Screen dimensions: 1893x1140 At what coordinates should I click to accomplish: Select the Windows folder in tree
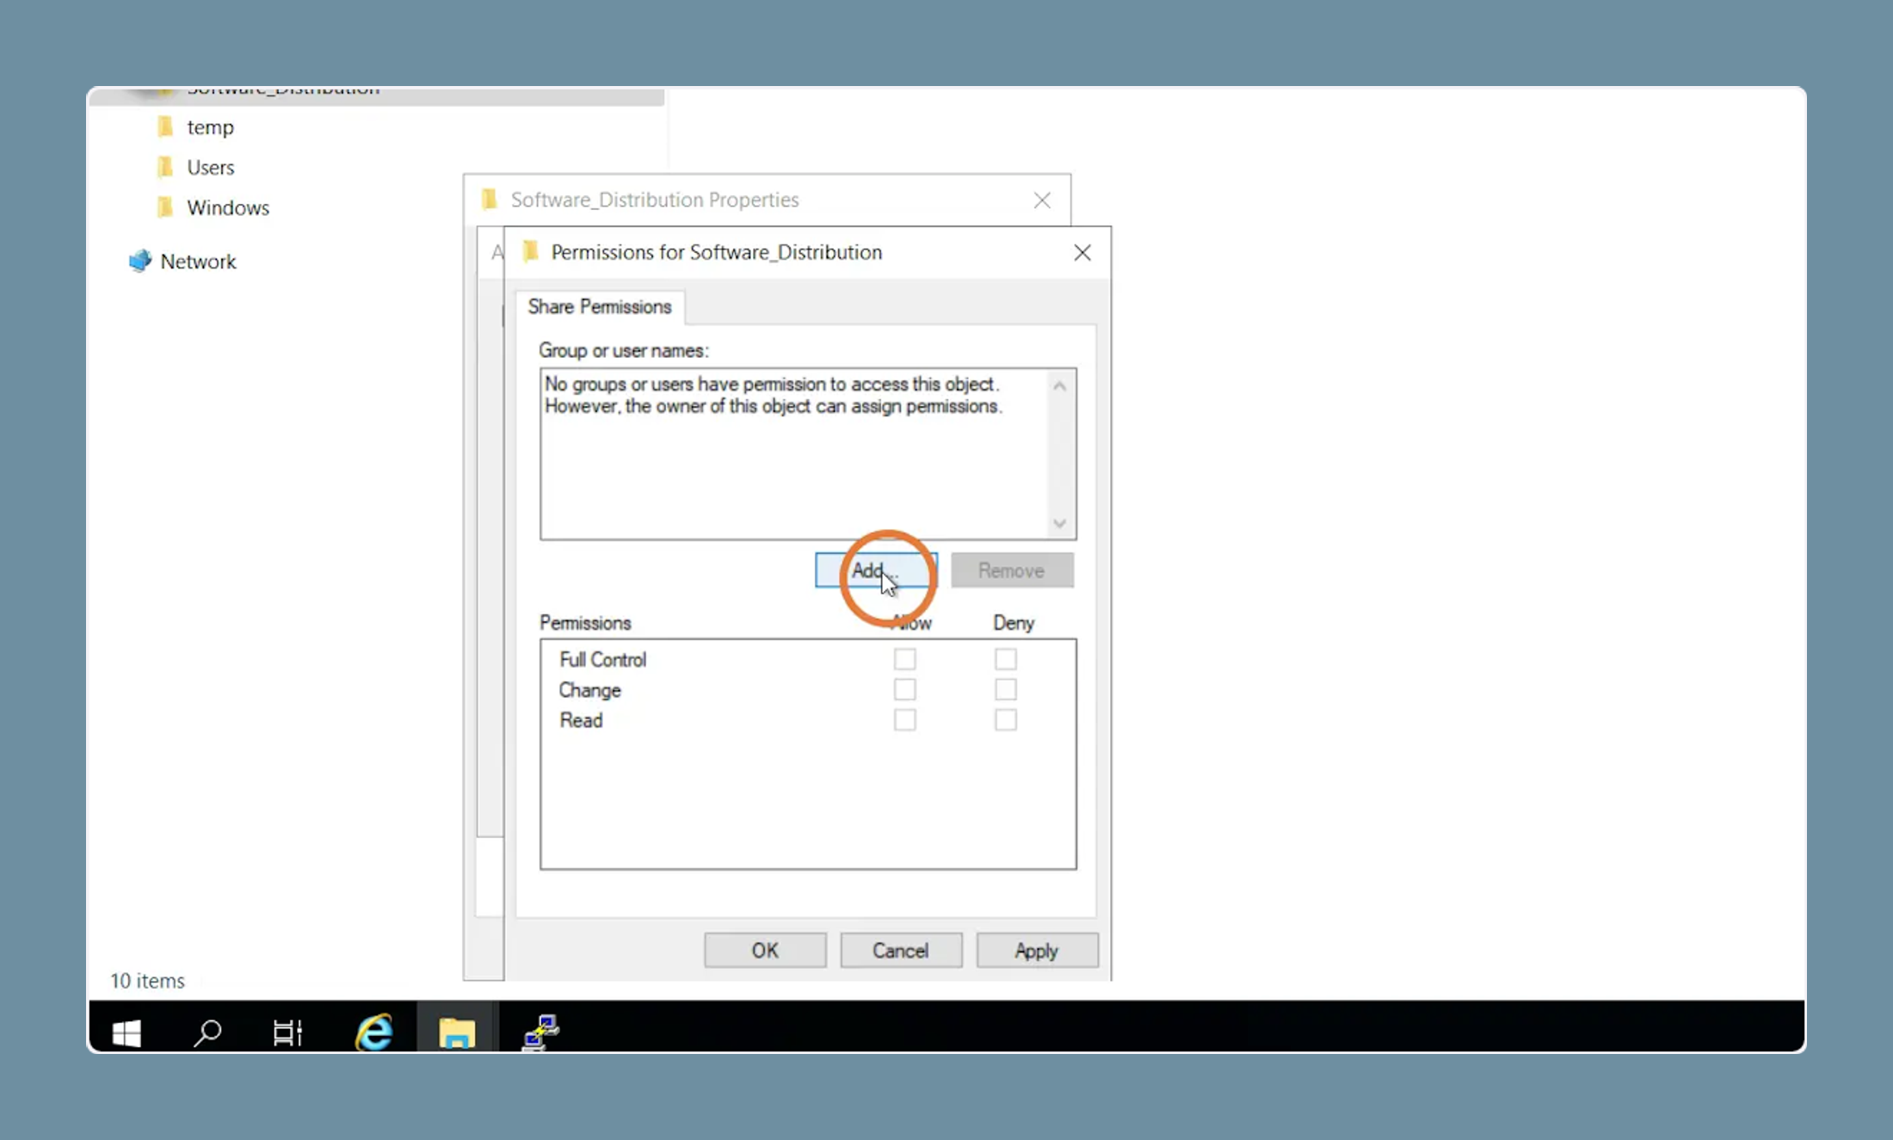coord(227,207)
